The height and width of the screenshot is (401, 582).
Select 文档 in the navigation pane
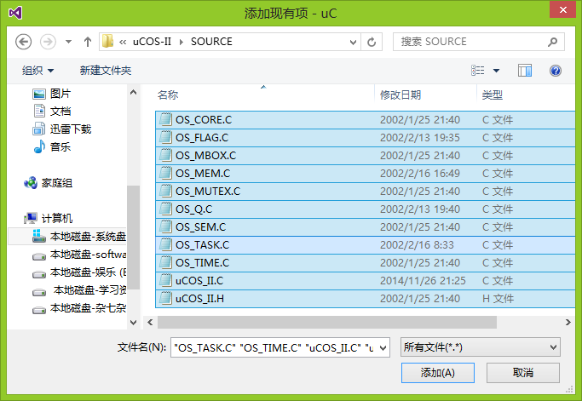[52, 112]
